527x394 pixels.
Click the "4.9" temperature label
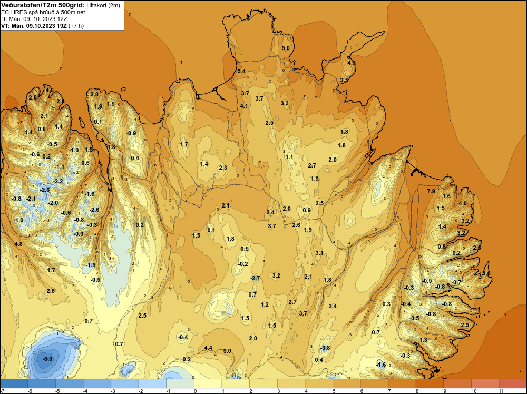pyautogui.click(x=351, y=63)
